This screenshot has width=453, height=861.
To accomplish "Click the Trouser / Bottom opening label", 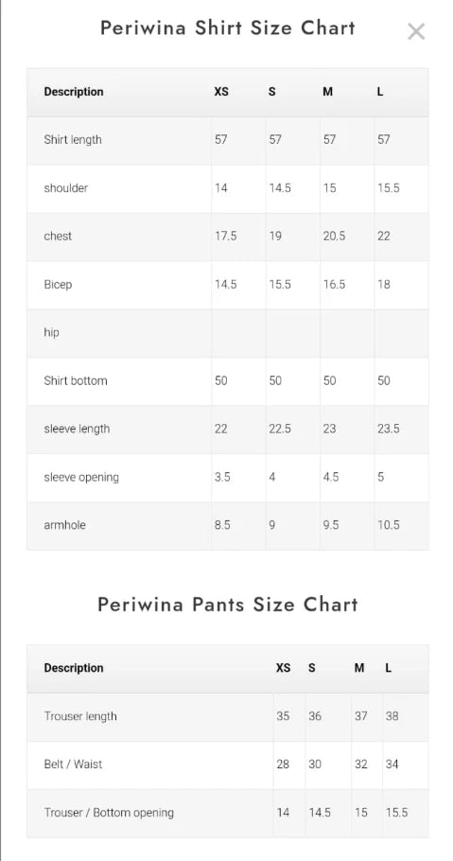I will tap(109, 813).
